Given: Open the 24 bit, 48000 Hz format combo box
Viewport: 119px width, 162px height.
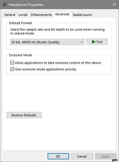Looking at the screenshot, I should click(47, 42).
